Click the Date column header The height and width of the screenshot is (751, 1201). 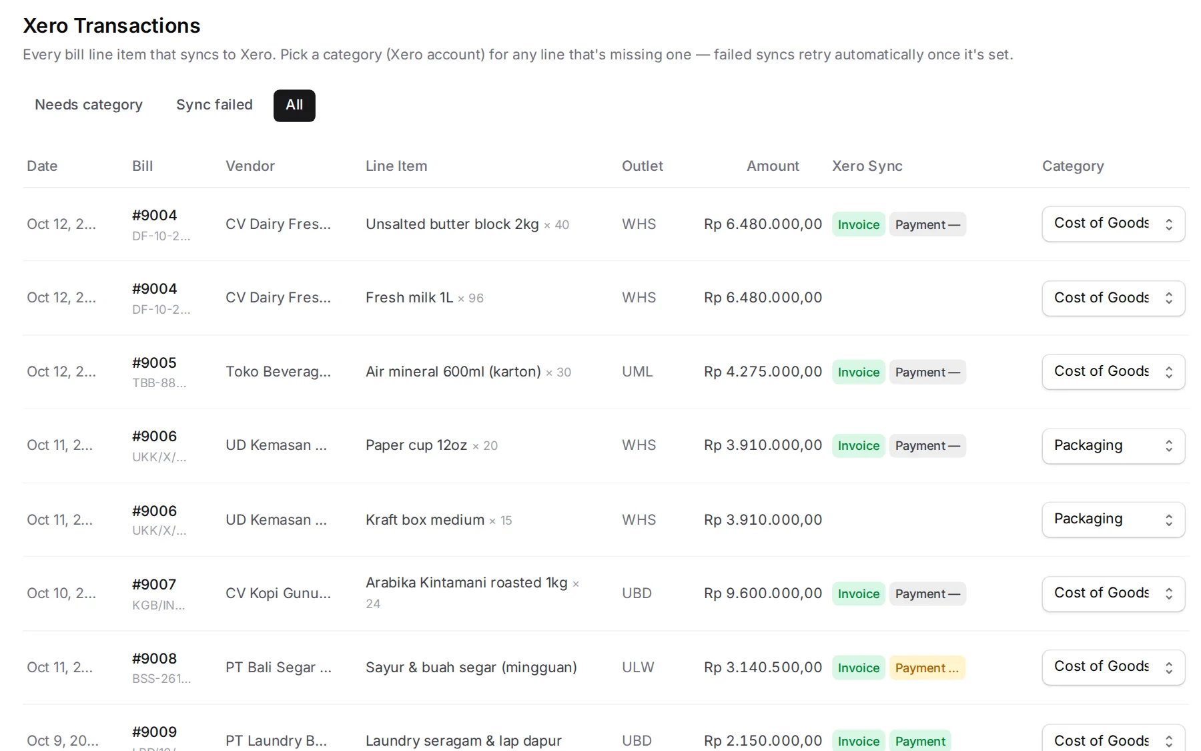coord(42,166)
